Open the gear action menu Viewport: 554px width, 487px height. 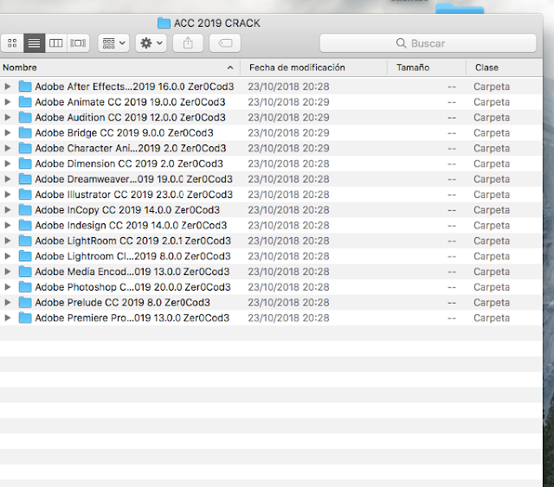coord(151,43)
